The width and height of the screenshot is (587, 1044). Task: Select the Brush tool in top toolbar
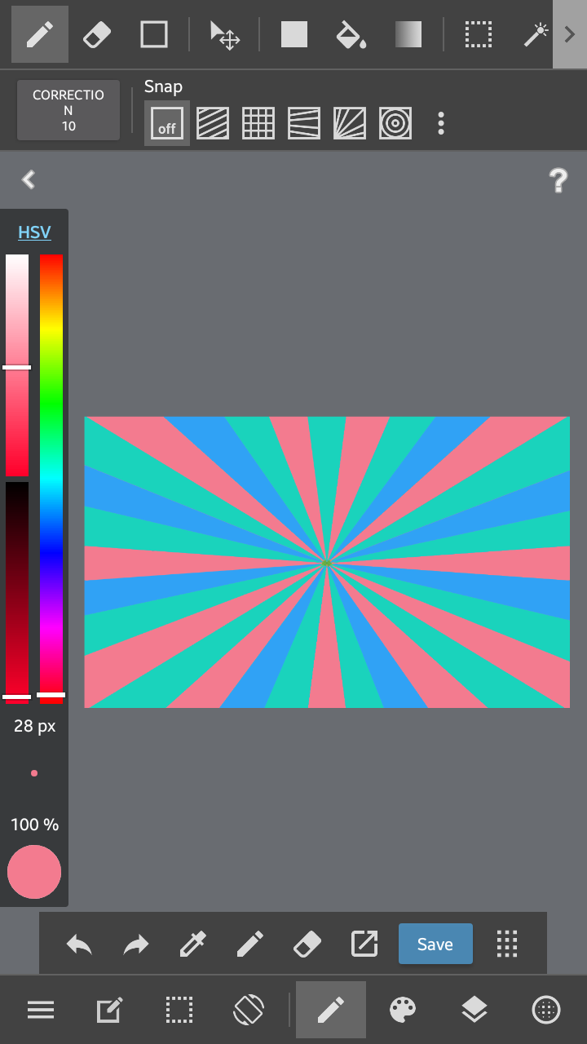coord(39,34)
